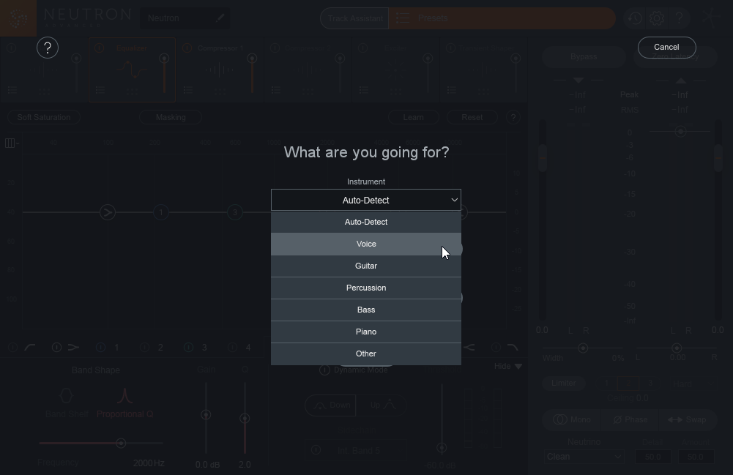Open the preset list icon beside Presets
The height and width of the screenshot is (475, 733).
[403, 18]
